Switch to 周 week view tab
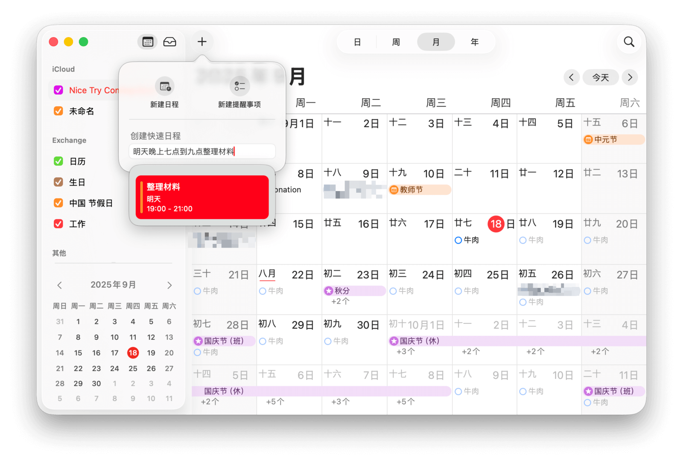The height and width of the screenshot is (463, 683). pyautogui.click(x=396, y=42)
